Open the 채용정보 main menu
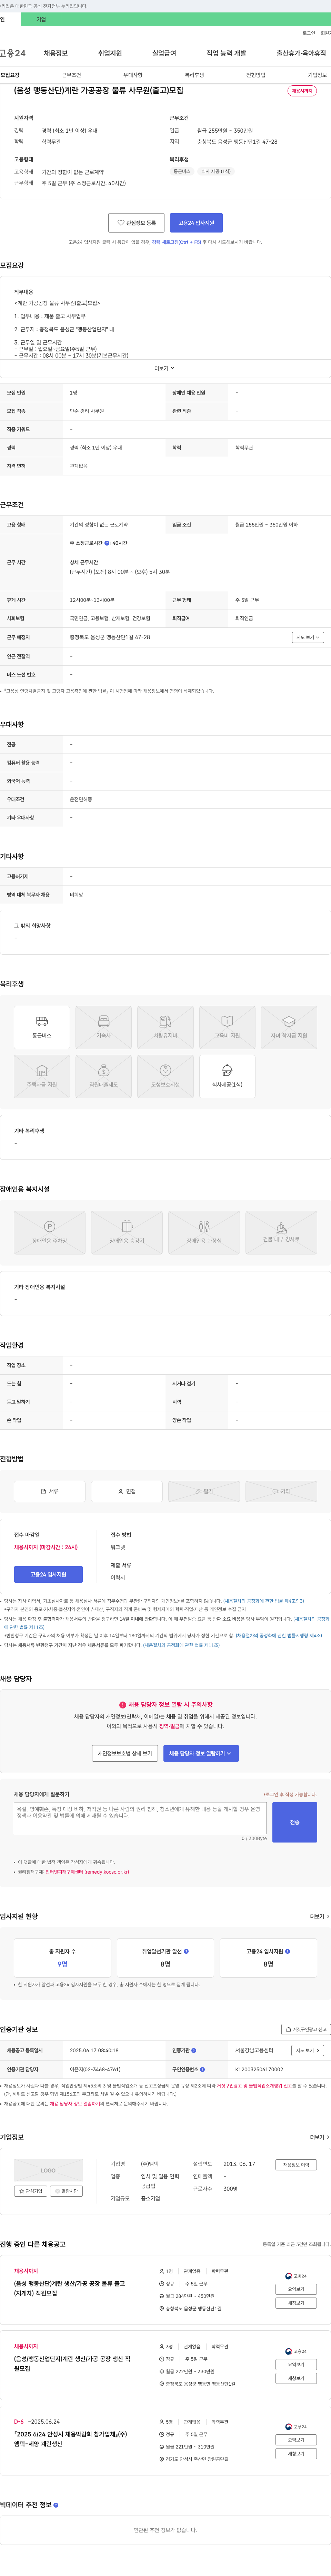The width and height of the screenshot is (331, 2576). pyautogui.click(x=56, y=53)
